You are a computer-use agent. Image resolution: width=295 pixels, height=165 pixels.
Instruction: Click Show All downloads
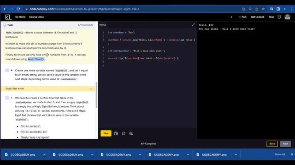[280, 154]
